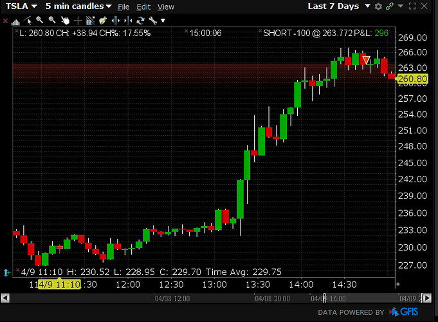Toggle fullscreen chart mode
The height and width of the screenshot is (322, 438).
412,6
